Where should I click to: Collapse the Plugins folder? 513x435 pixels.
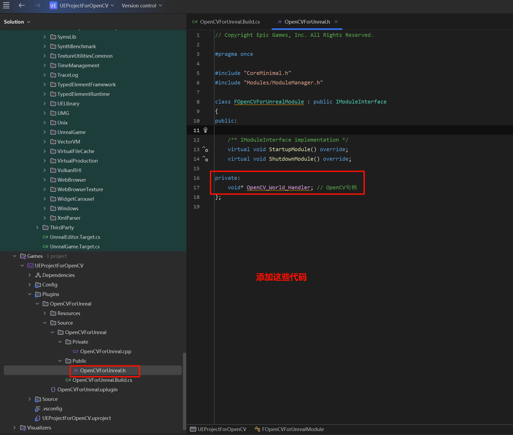pos(30,294)
